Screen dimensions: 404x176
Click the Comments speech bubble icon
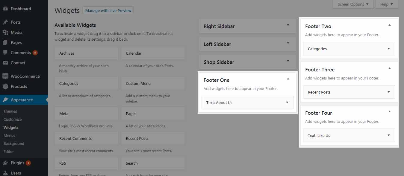[5, 53]
